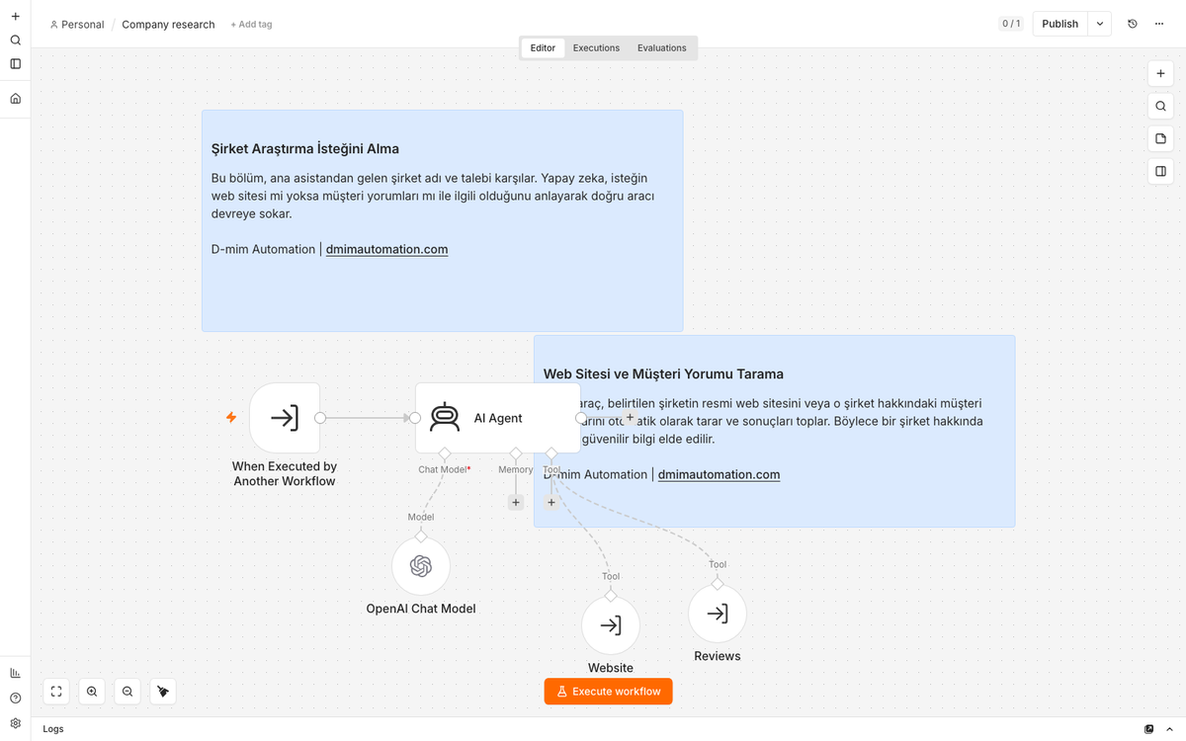The width and height of the screenshot is (1186, 741).
Task: Zoom in on the canvas
Action: [92, 692]
